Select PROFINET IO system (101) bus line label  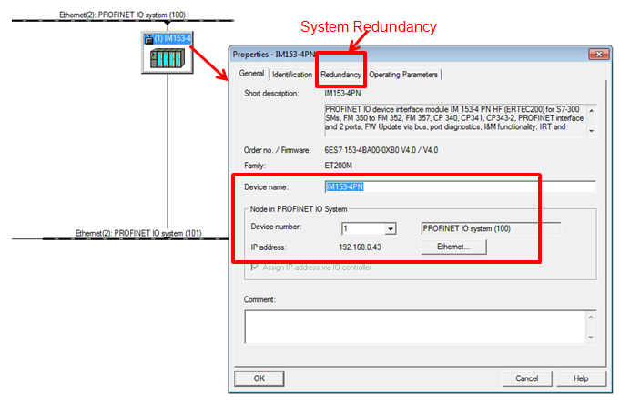(x=138, y=233)
